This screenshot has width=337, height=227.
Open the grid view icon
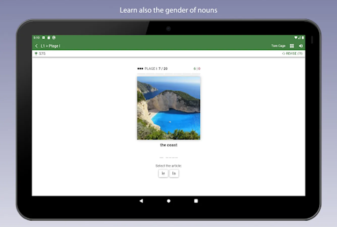[x=292, y=46]
